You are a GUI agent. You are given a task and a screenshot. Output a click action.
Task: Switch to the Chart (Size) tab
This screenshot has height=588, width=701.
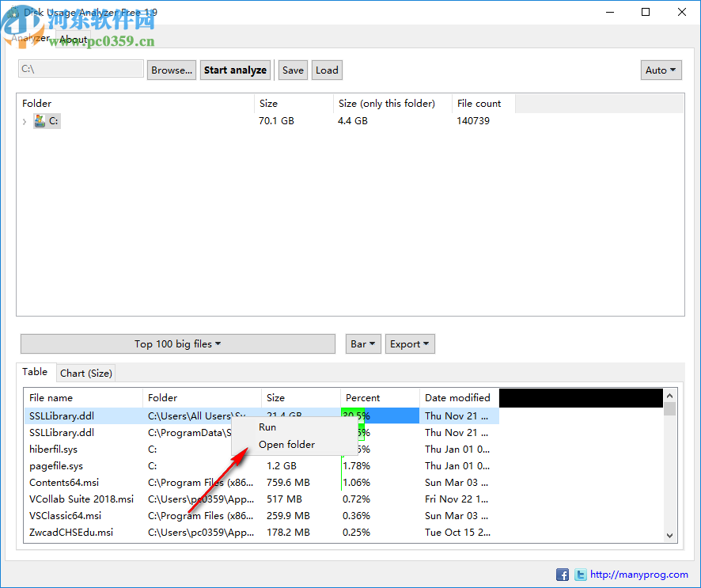coord(85,372)
